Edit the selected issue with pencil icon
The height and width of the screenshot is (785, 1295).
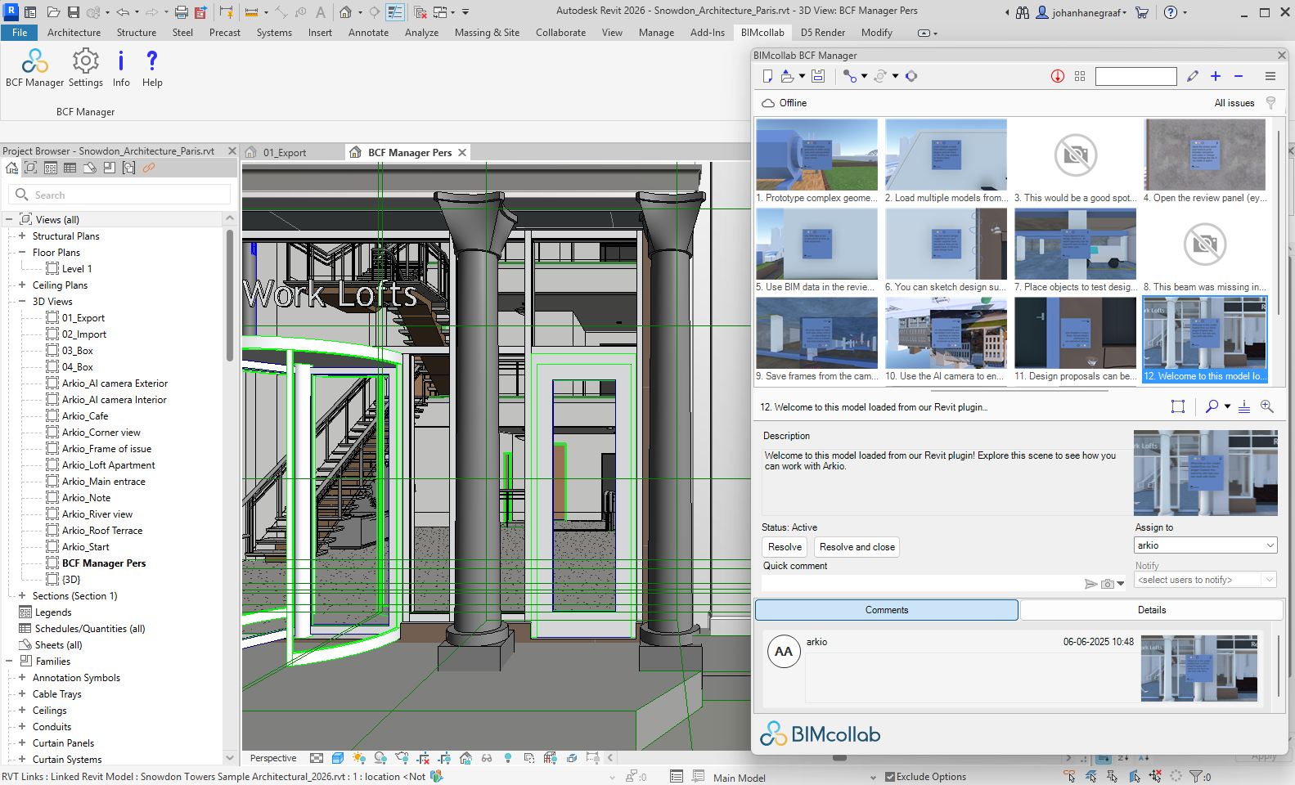click(1193, 76)
